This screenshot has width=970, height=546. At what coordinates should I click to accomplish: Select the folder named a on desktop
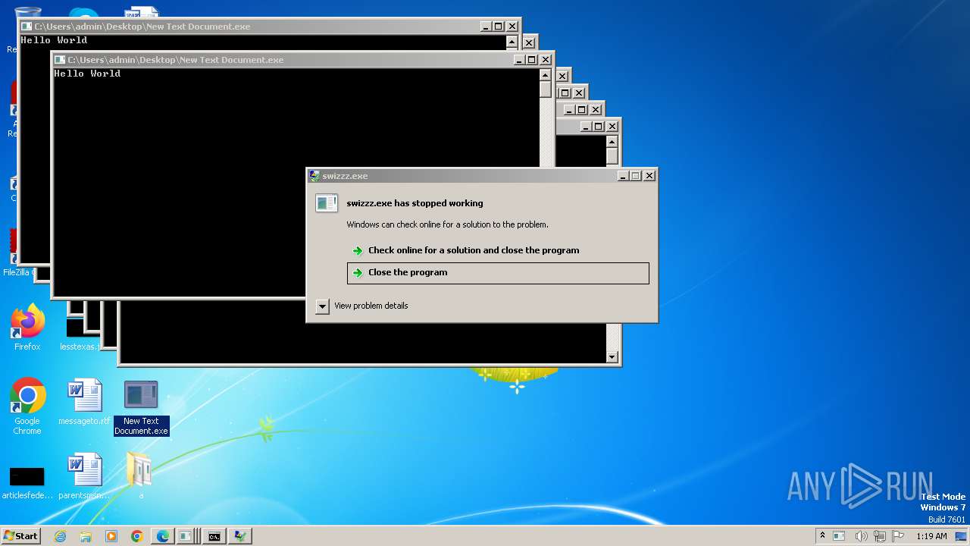140,476
